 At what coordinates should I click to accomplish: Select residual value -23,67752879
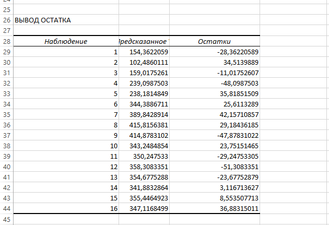click(x=215, y=177)
